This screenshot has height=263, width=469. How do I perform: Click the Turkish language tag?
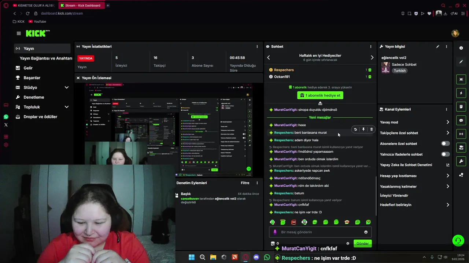pyautogui.click(x=400, y=71)
